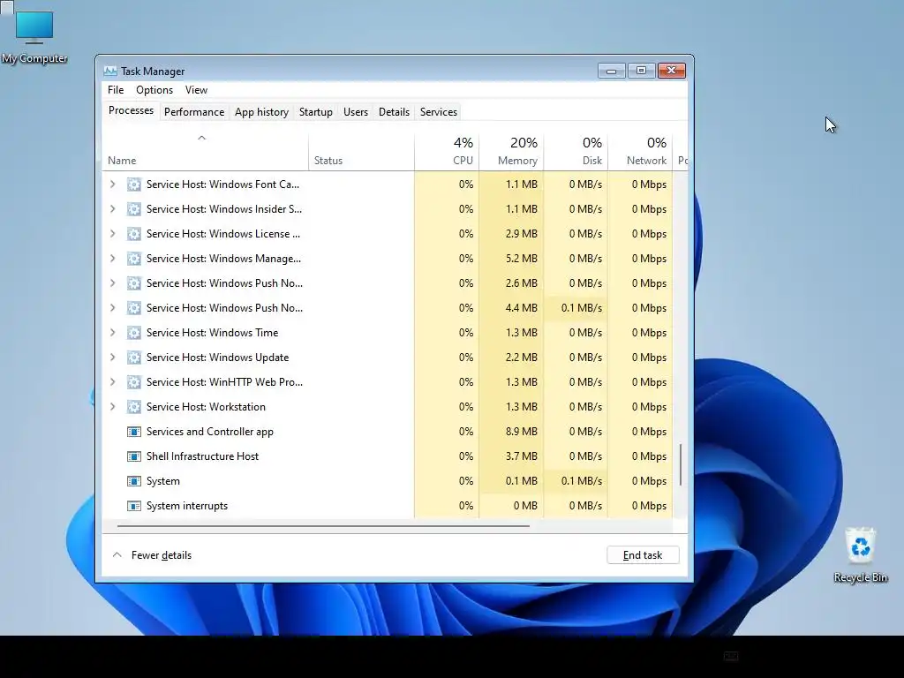Viewport: 904px width, 678px height.
Task: Open the Options menu
Action: pyautogui.click(x=154, y=90)
